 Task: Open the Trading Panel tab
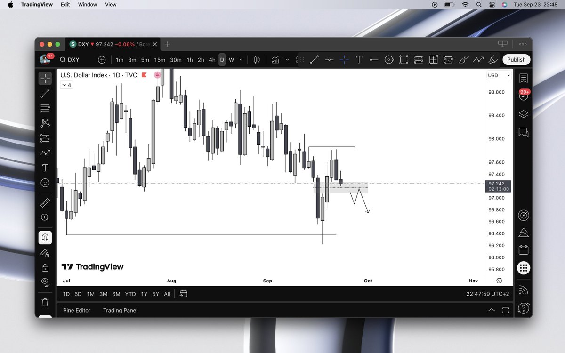point(121,310)
